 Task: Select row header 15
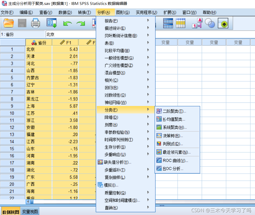coord(12,149)
